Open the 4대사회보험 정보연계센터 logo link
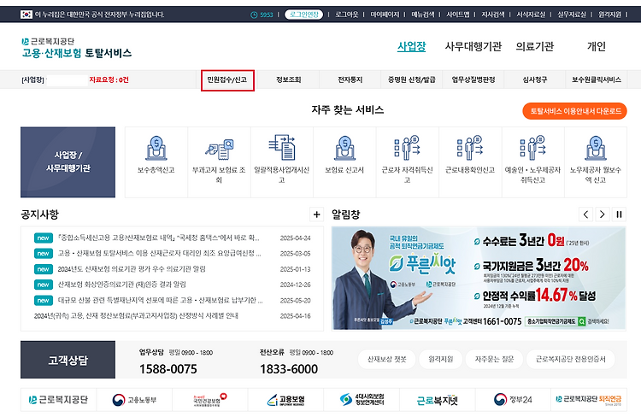The height and width of the screenshot is (417, 641). click(362, 400)
